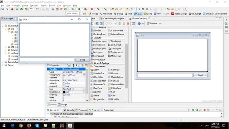The image size is (229, 129).
Task: Toggle the enabled property checkbox
Action: (64, 86)
